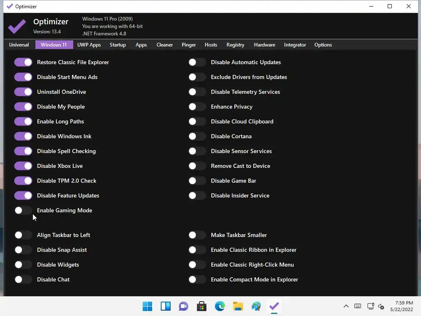
Task: Open Microsoft Edge from taskbar
Action: (x=220, y=306)
